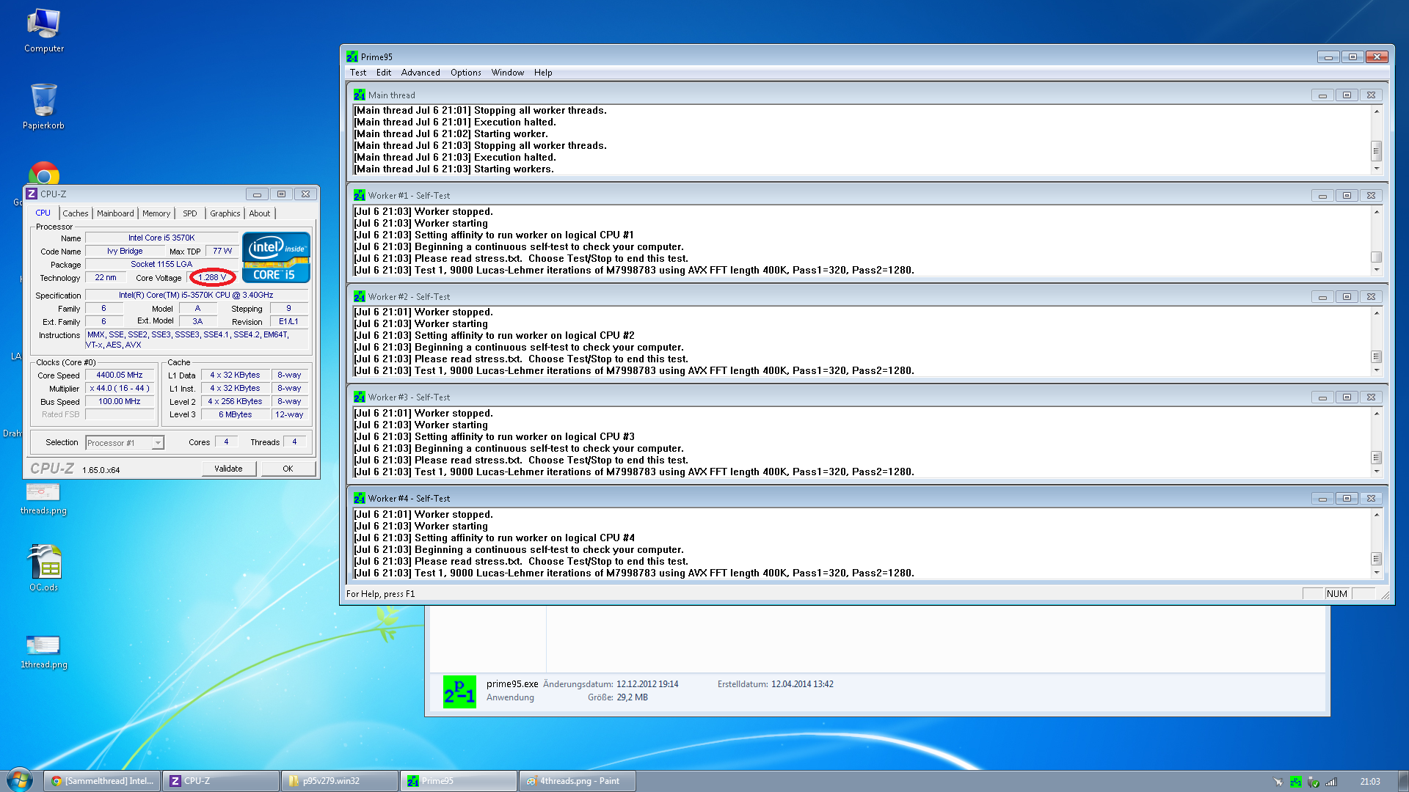Click the Prime95 tray icon in system tray
This screenshot has height=792, width=1409.
[1295, 782]
